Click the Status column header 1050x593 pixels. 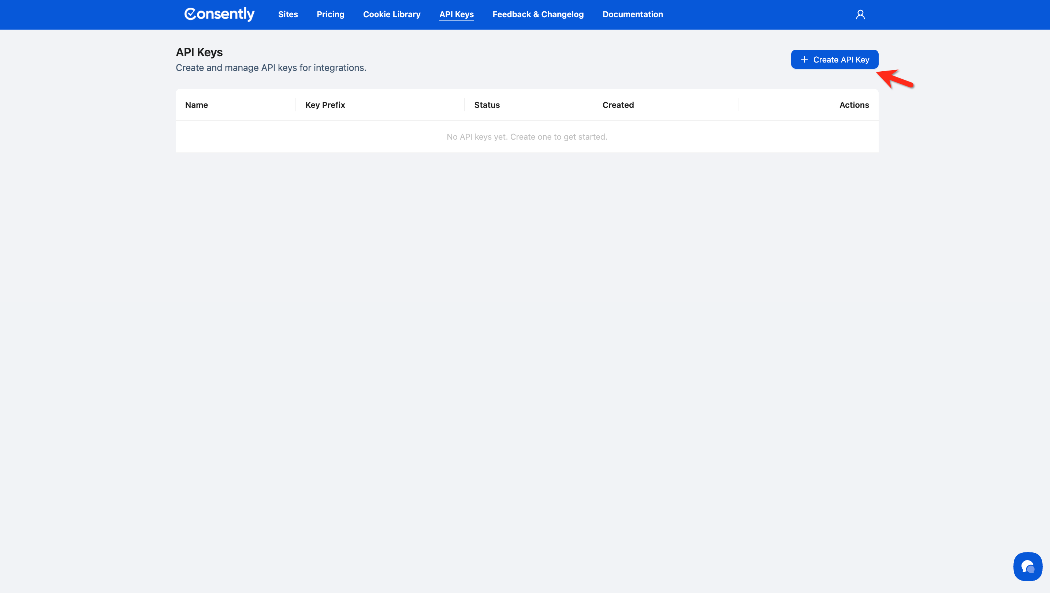(x=487, y=105)
